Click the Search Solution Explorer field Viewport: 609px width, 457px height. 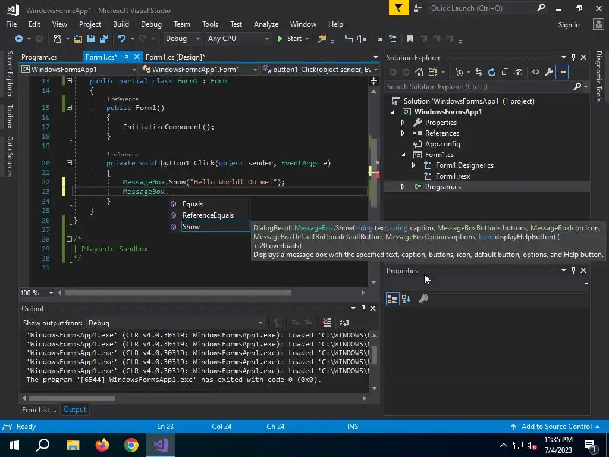[479, 87]
